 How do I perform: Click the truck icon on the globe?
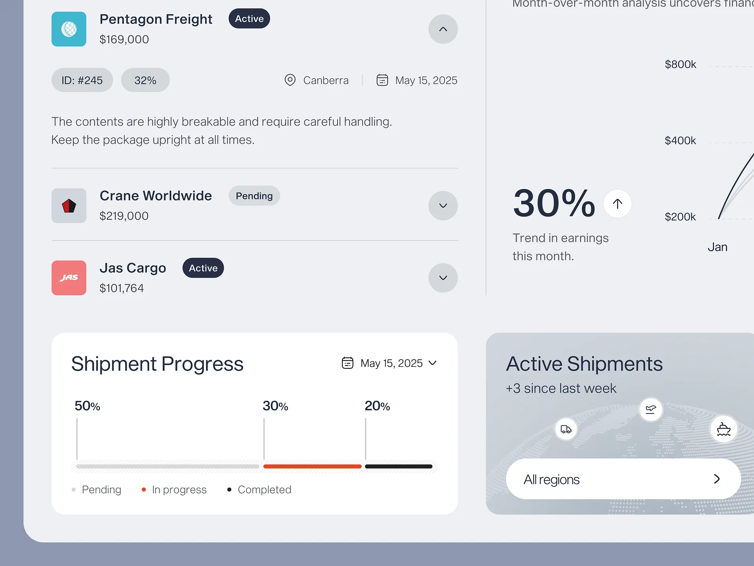click(566, 429)
